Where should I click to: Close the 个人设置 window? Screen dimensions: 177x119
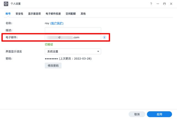coord(171,4)
